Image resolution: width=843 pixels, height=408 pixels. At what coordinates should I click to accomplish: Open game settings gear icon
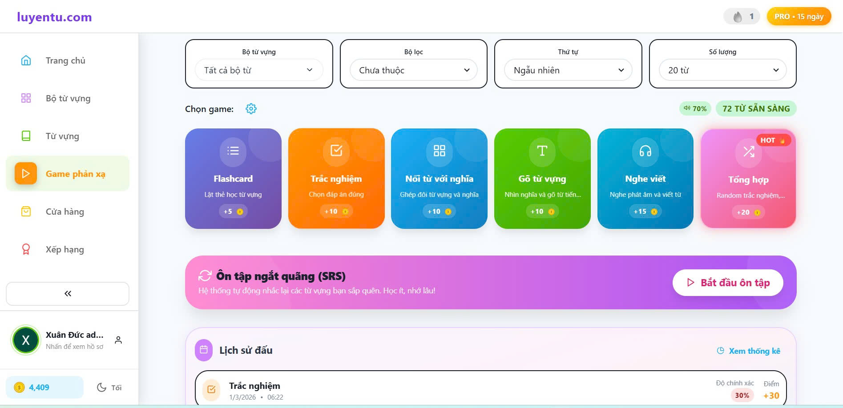(251, 109)
